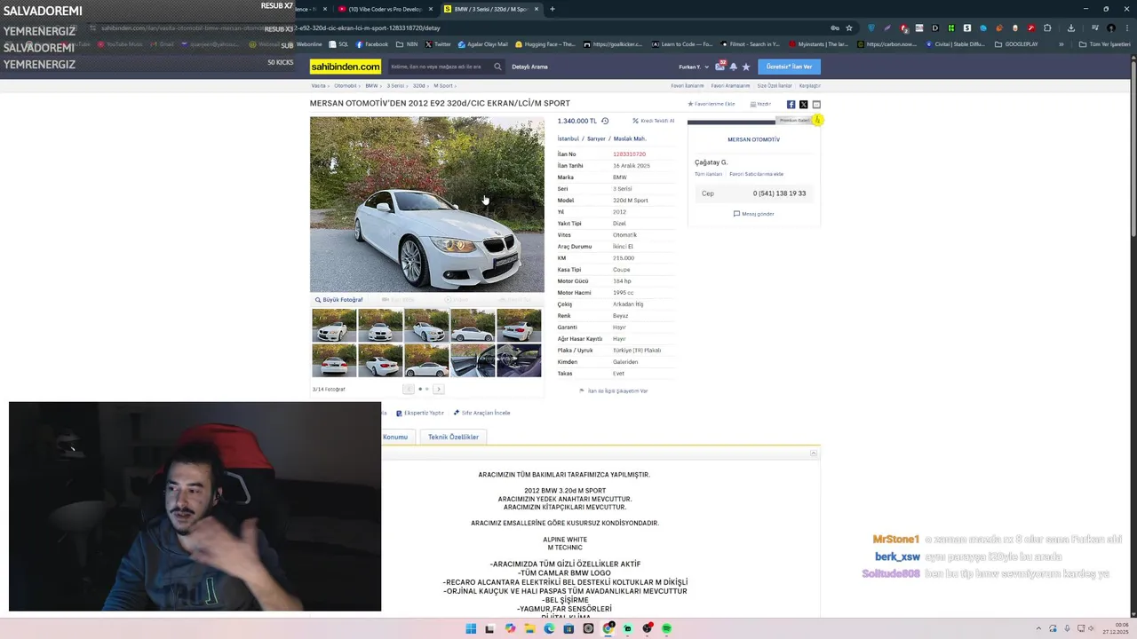1137x639 pixels.
Task: Click the phone number 0 (541) 138 19 33
Action: click(779, 193)
